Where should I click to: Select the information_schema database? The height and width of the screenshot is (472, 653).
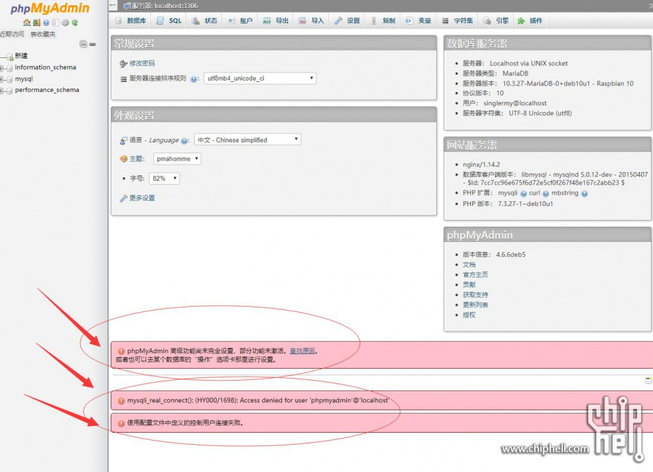coord(45,67)
